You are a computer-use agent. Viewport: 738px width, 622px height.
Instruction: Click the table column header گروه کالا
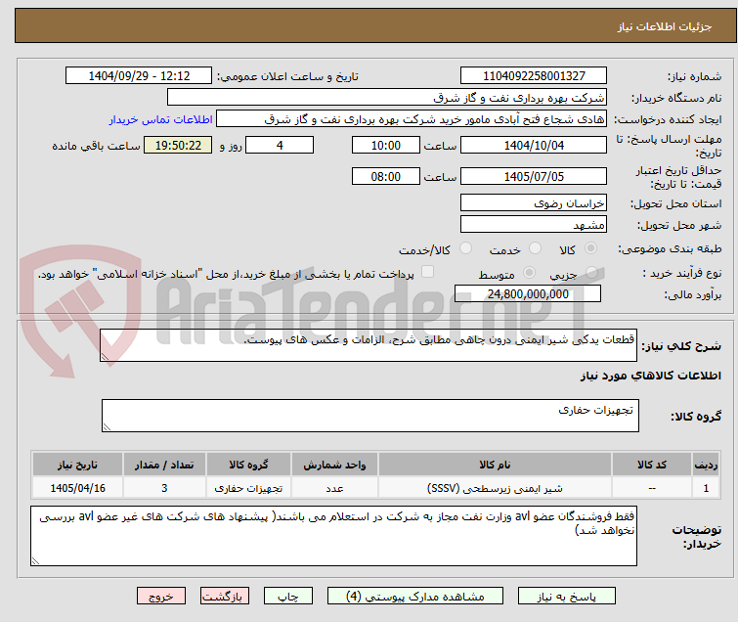click(x=248, y=465)
